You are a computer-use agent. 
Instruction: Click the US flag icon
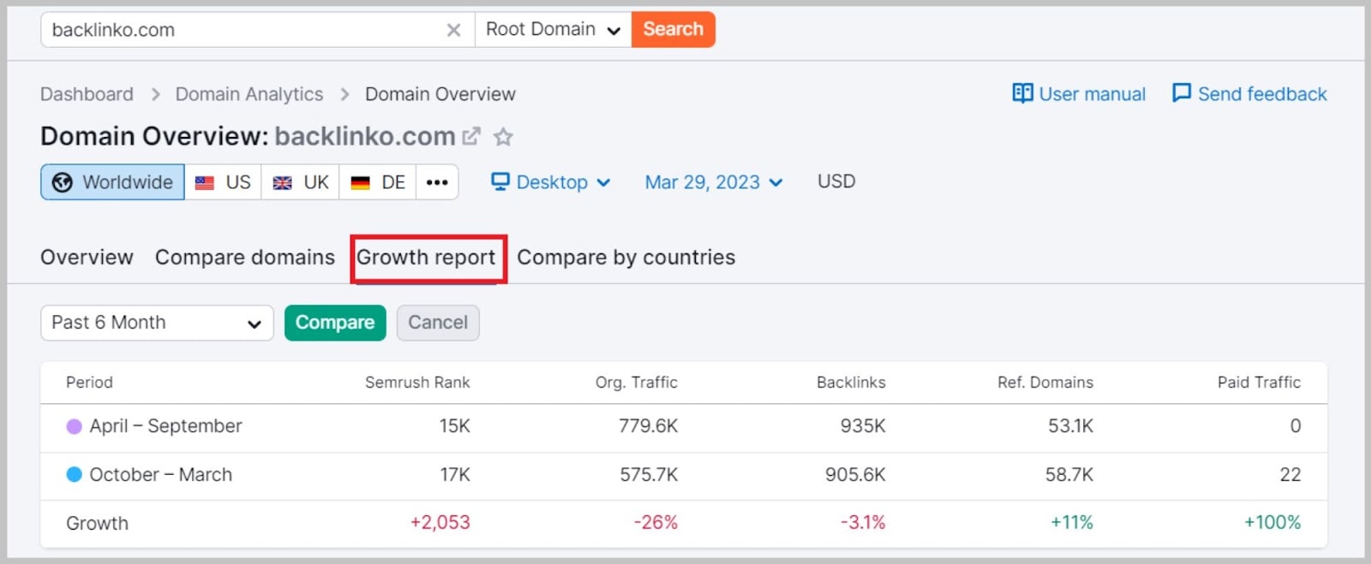click(204, 183)
